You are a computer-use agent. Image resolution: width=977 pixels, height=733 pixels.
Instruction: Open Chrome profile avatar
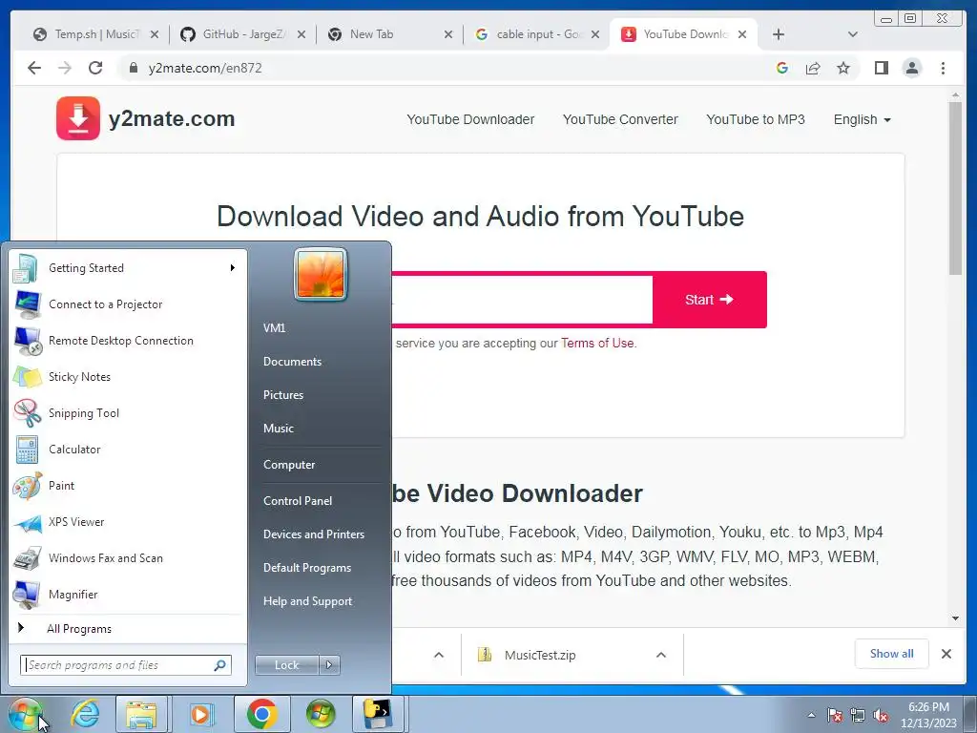pyautogui.click(x=912, y=68)
